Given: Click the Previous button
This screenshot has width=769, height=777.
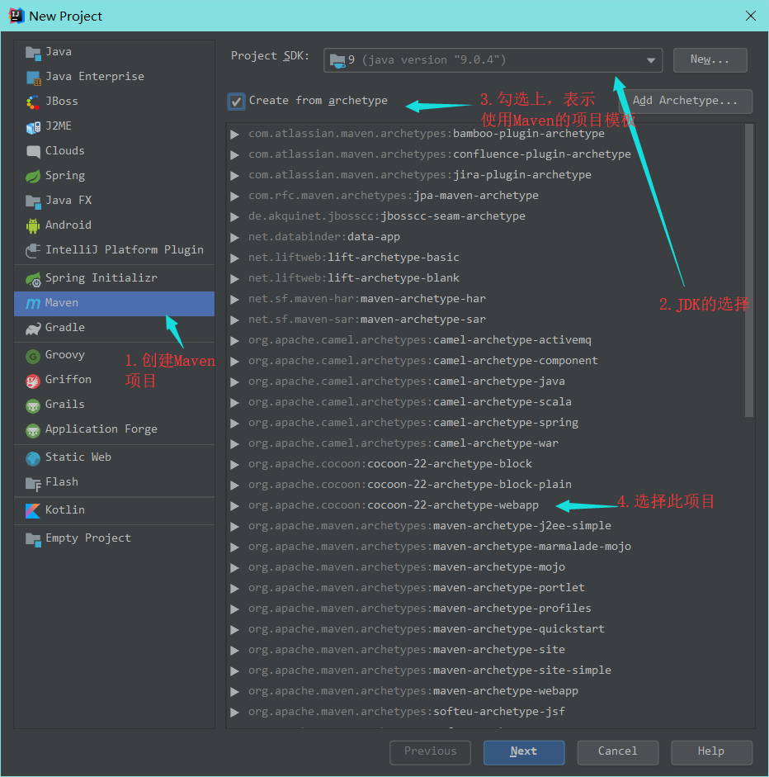Looking at the screenshot, I should click(x=431, y=752).
